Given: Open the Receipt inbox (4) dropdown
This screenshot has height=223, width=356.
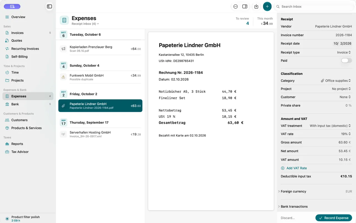Looking at the screenshot, I should pos(85,24).
